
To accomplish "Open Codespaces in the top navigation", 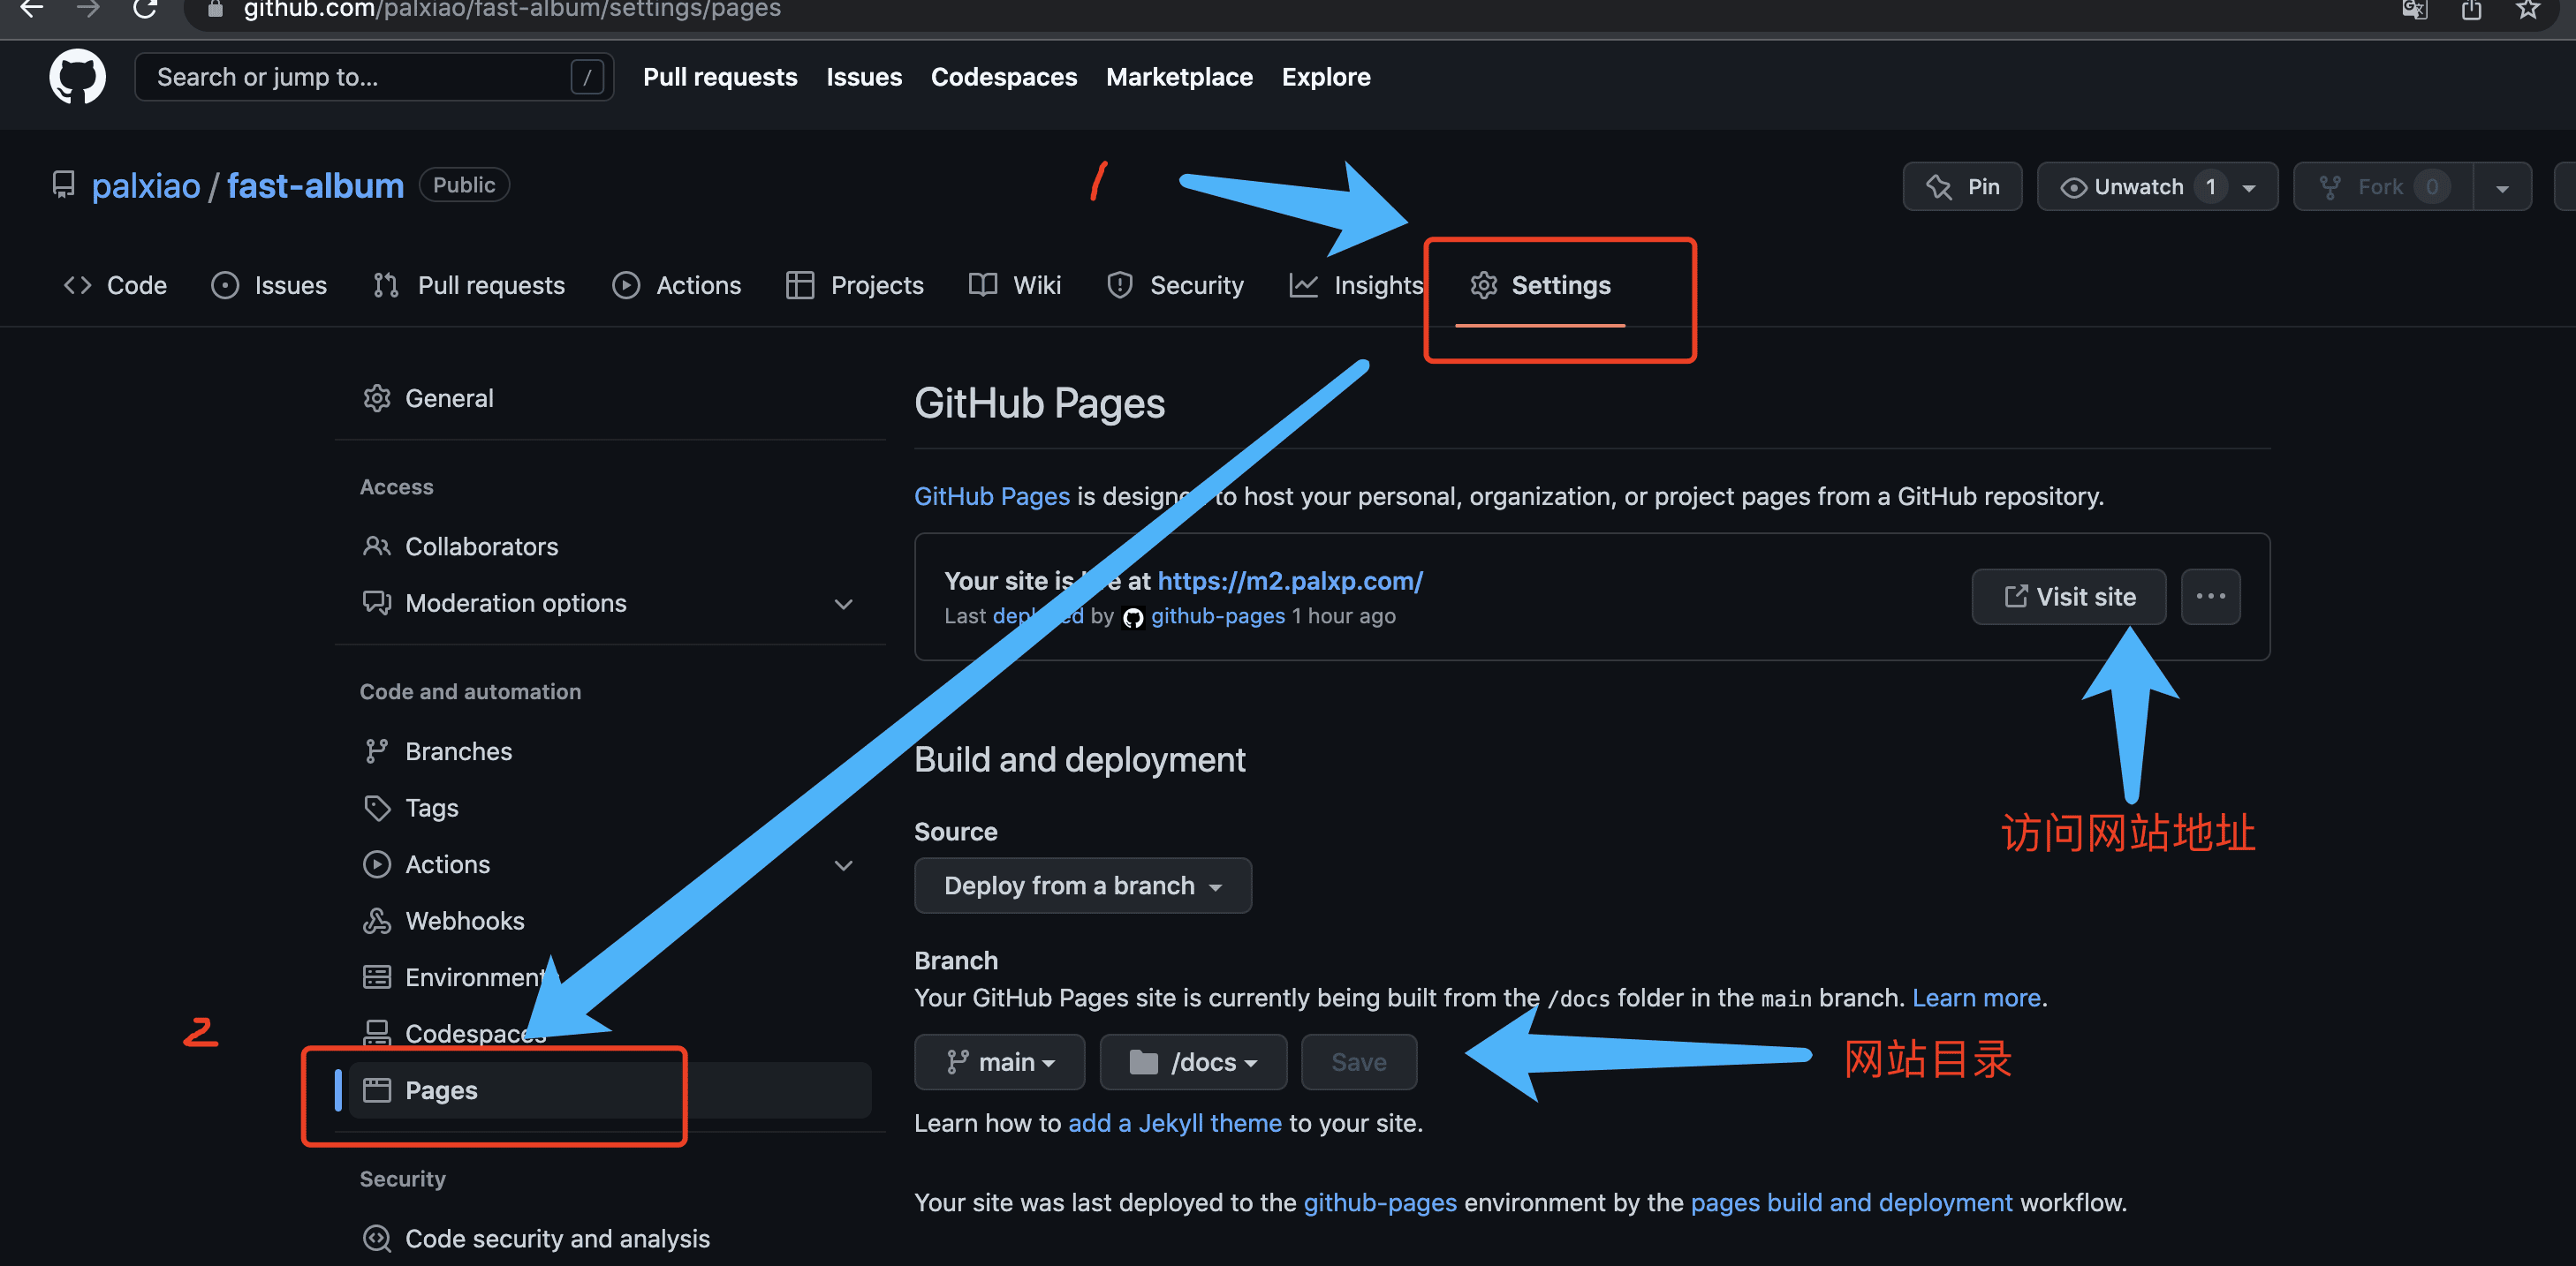I will pos(1004,77).
